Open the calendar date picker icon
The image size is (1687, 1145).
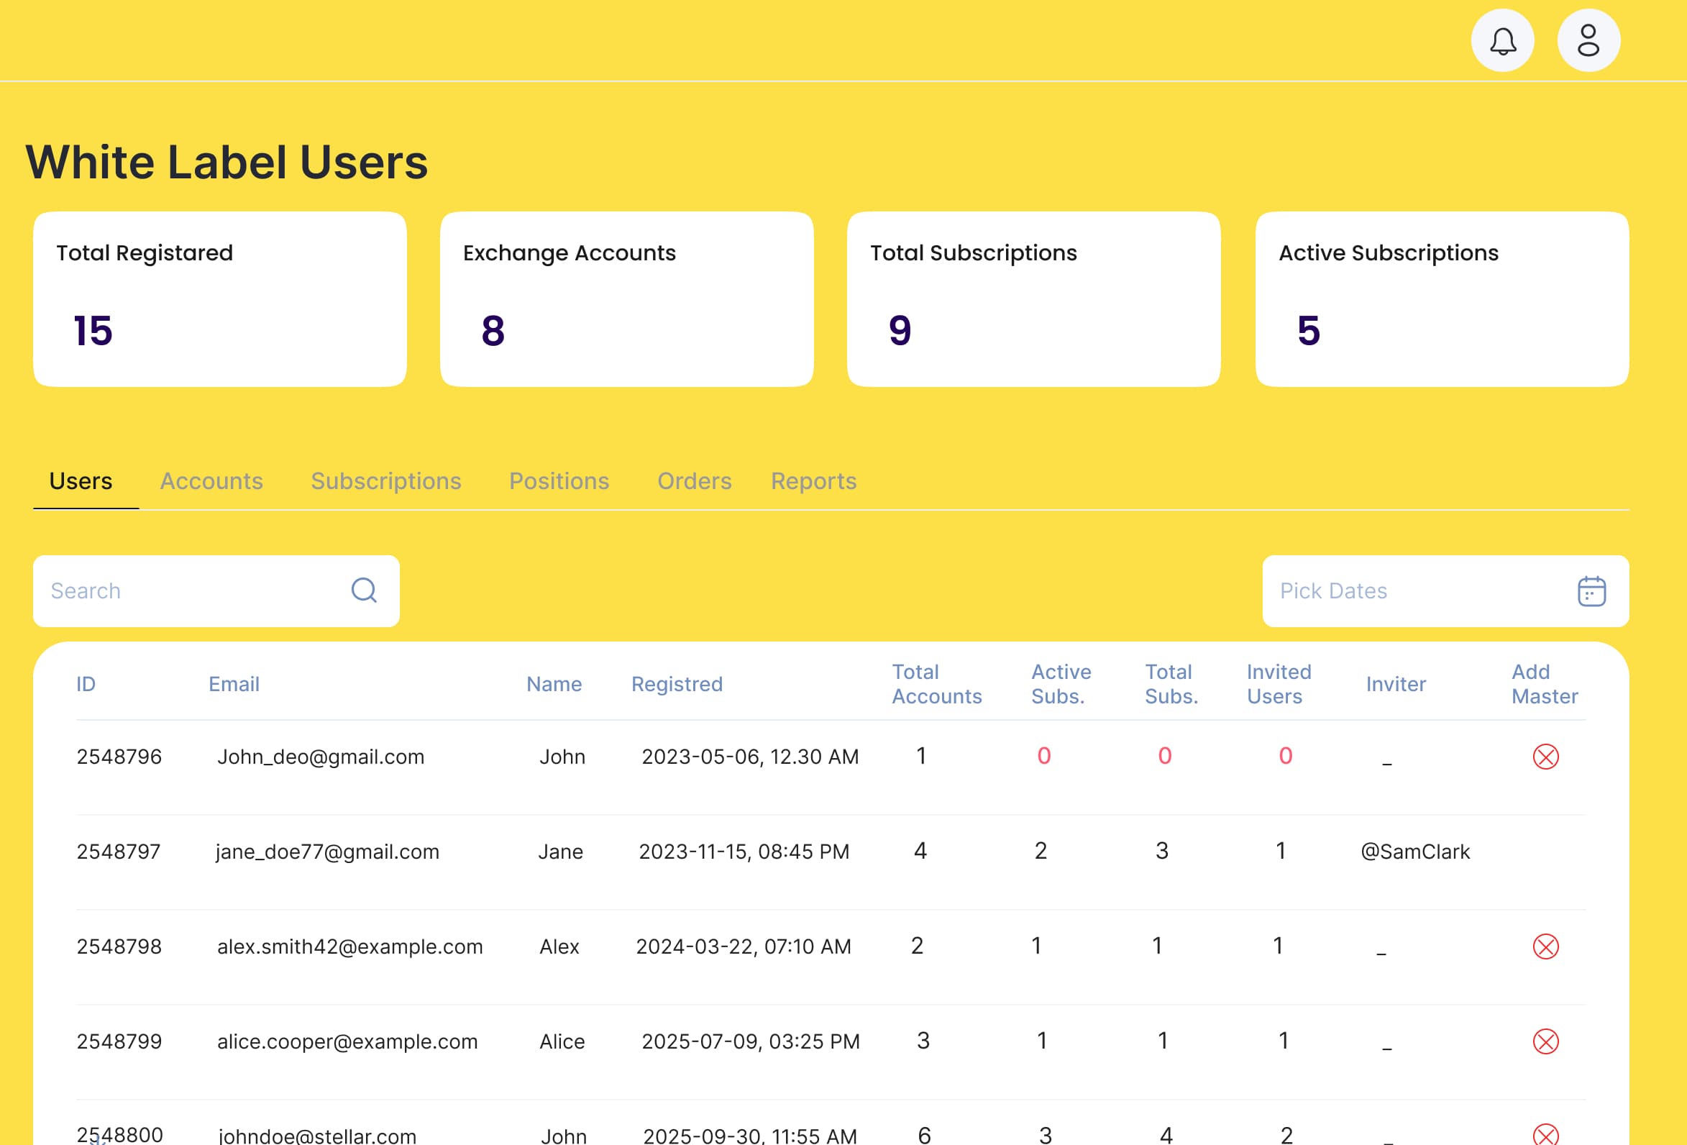point(1591,591)
